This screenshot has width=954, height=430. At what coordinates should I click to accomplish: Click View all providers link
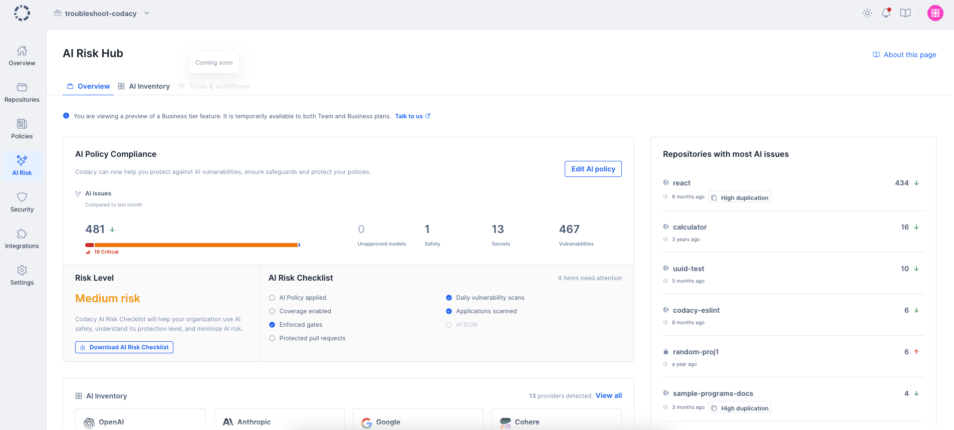point(609,395)
